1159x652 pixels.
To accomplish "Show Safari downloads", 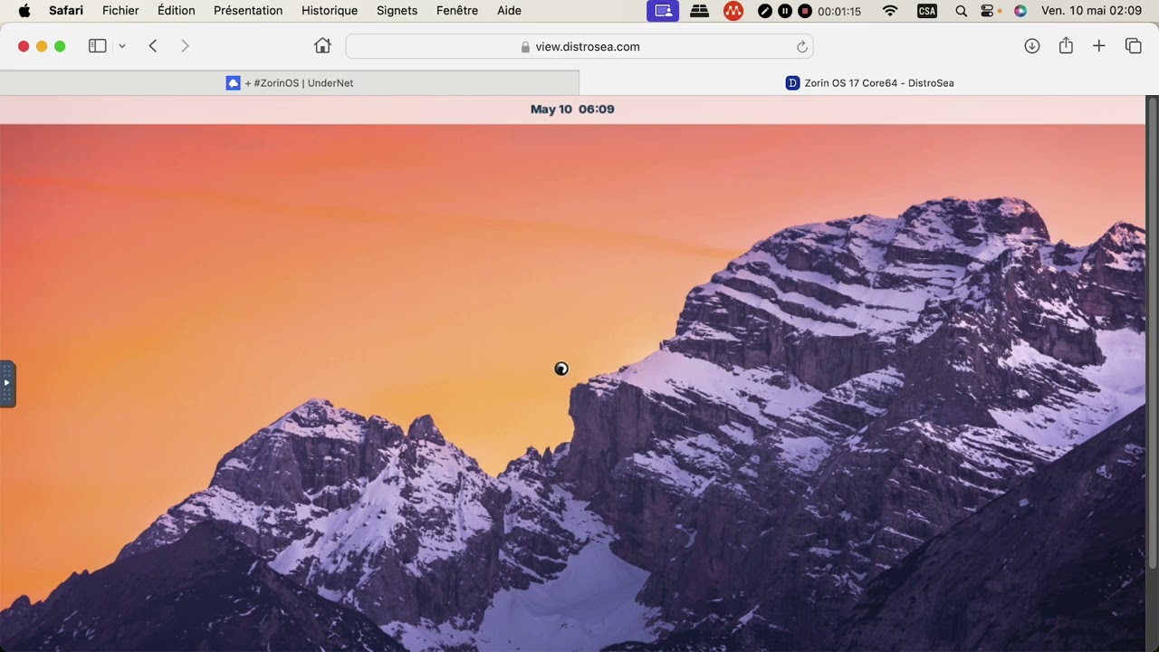I will [x=1032, y=45].
